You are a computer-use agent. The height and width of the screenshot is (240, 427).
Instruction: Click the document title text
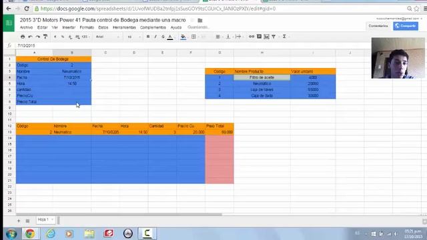[103, 20]
